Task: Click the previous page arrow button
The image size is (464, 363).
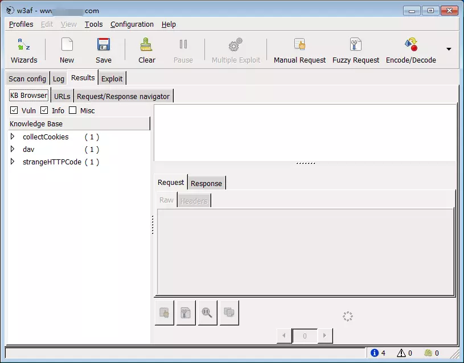Action: pyautogui.click(x=284, y=336)
